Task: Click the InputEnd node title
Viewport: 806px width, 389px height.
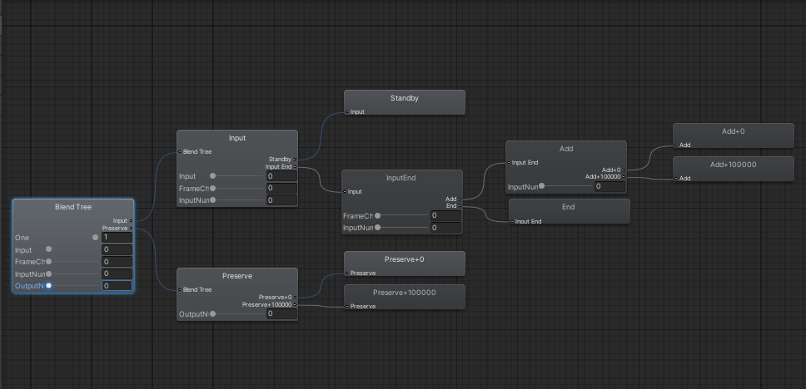Action: point(401,178)
